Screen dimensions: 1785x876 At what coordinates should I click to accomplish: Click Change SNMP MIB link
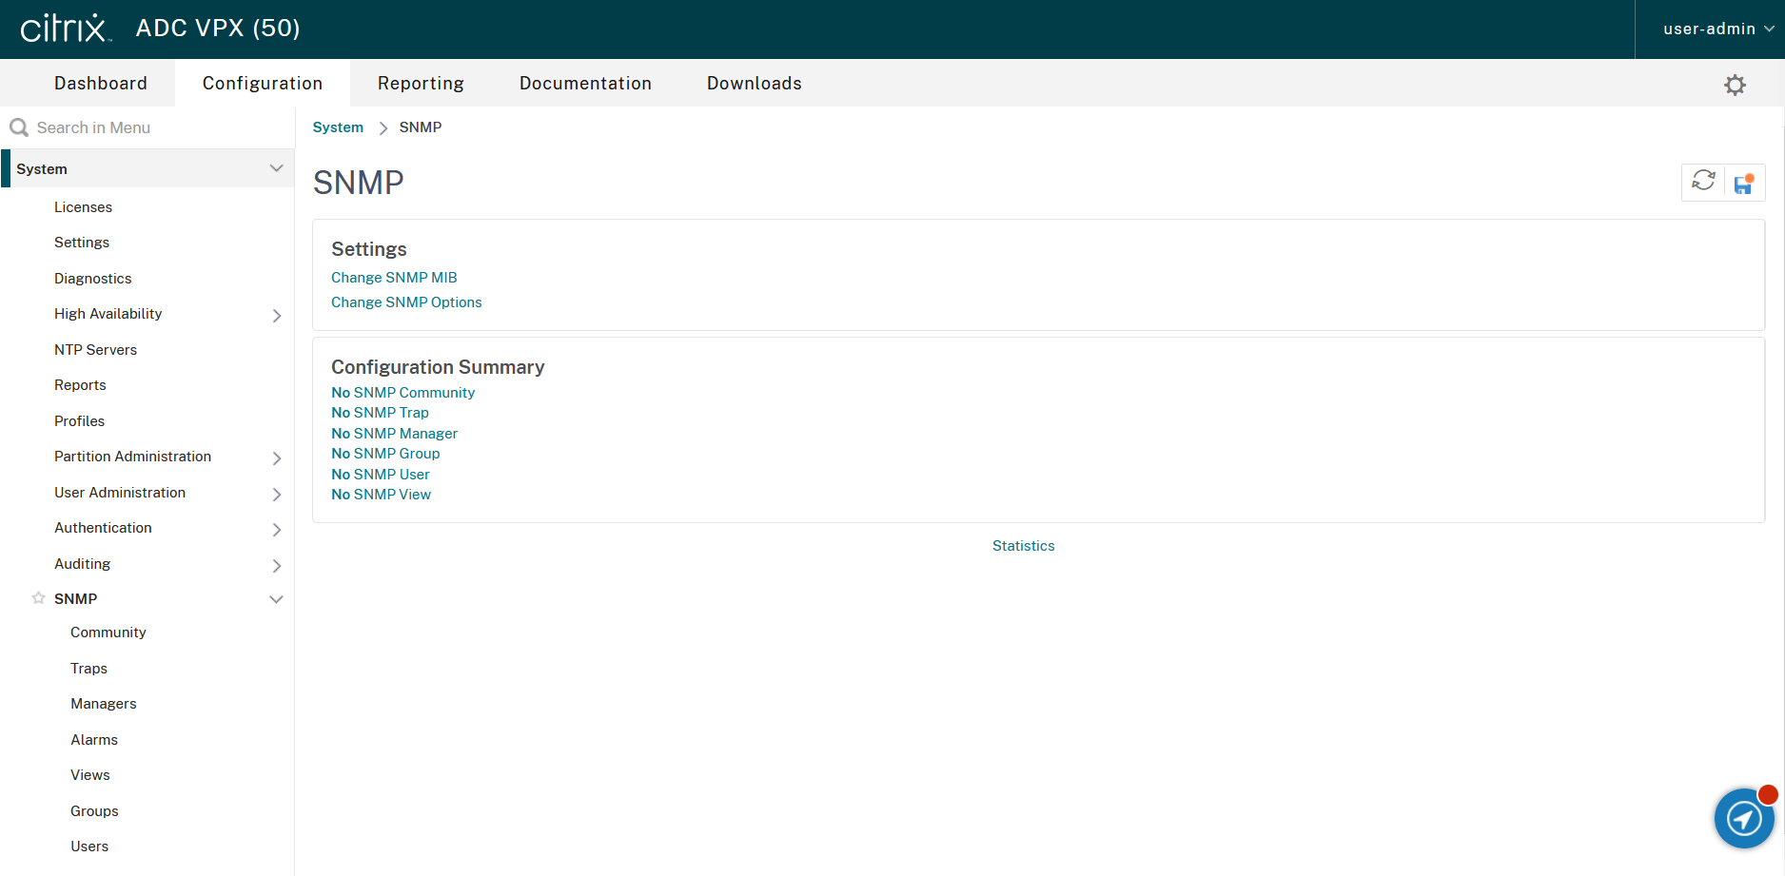coord(394,278)
